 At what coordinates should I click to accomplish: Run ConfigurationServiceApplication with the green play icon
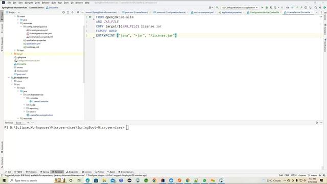click(262, 8)
